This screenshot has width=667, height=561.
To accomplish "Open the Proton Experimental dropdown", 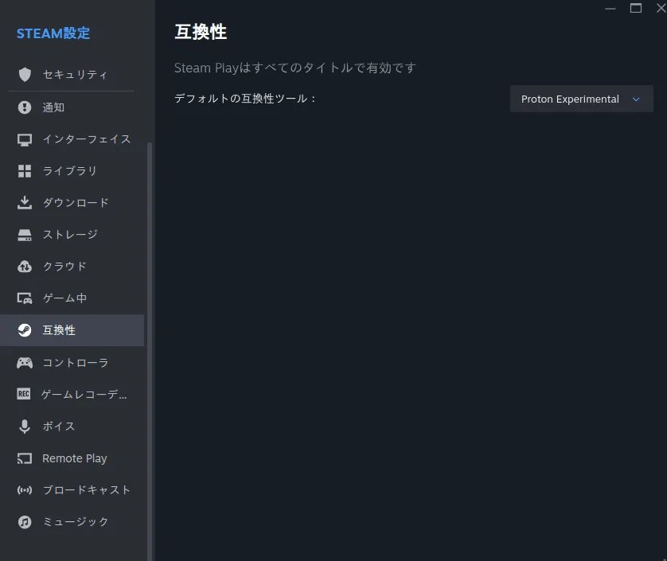I will point(581,99).
